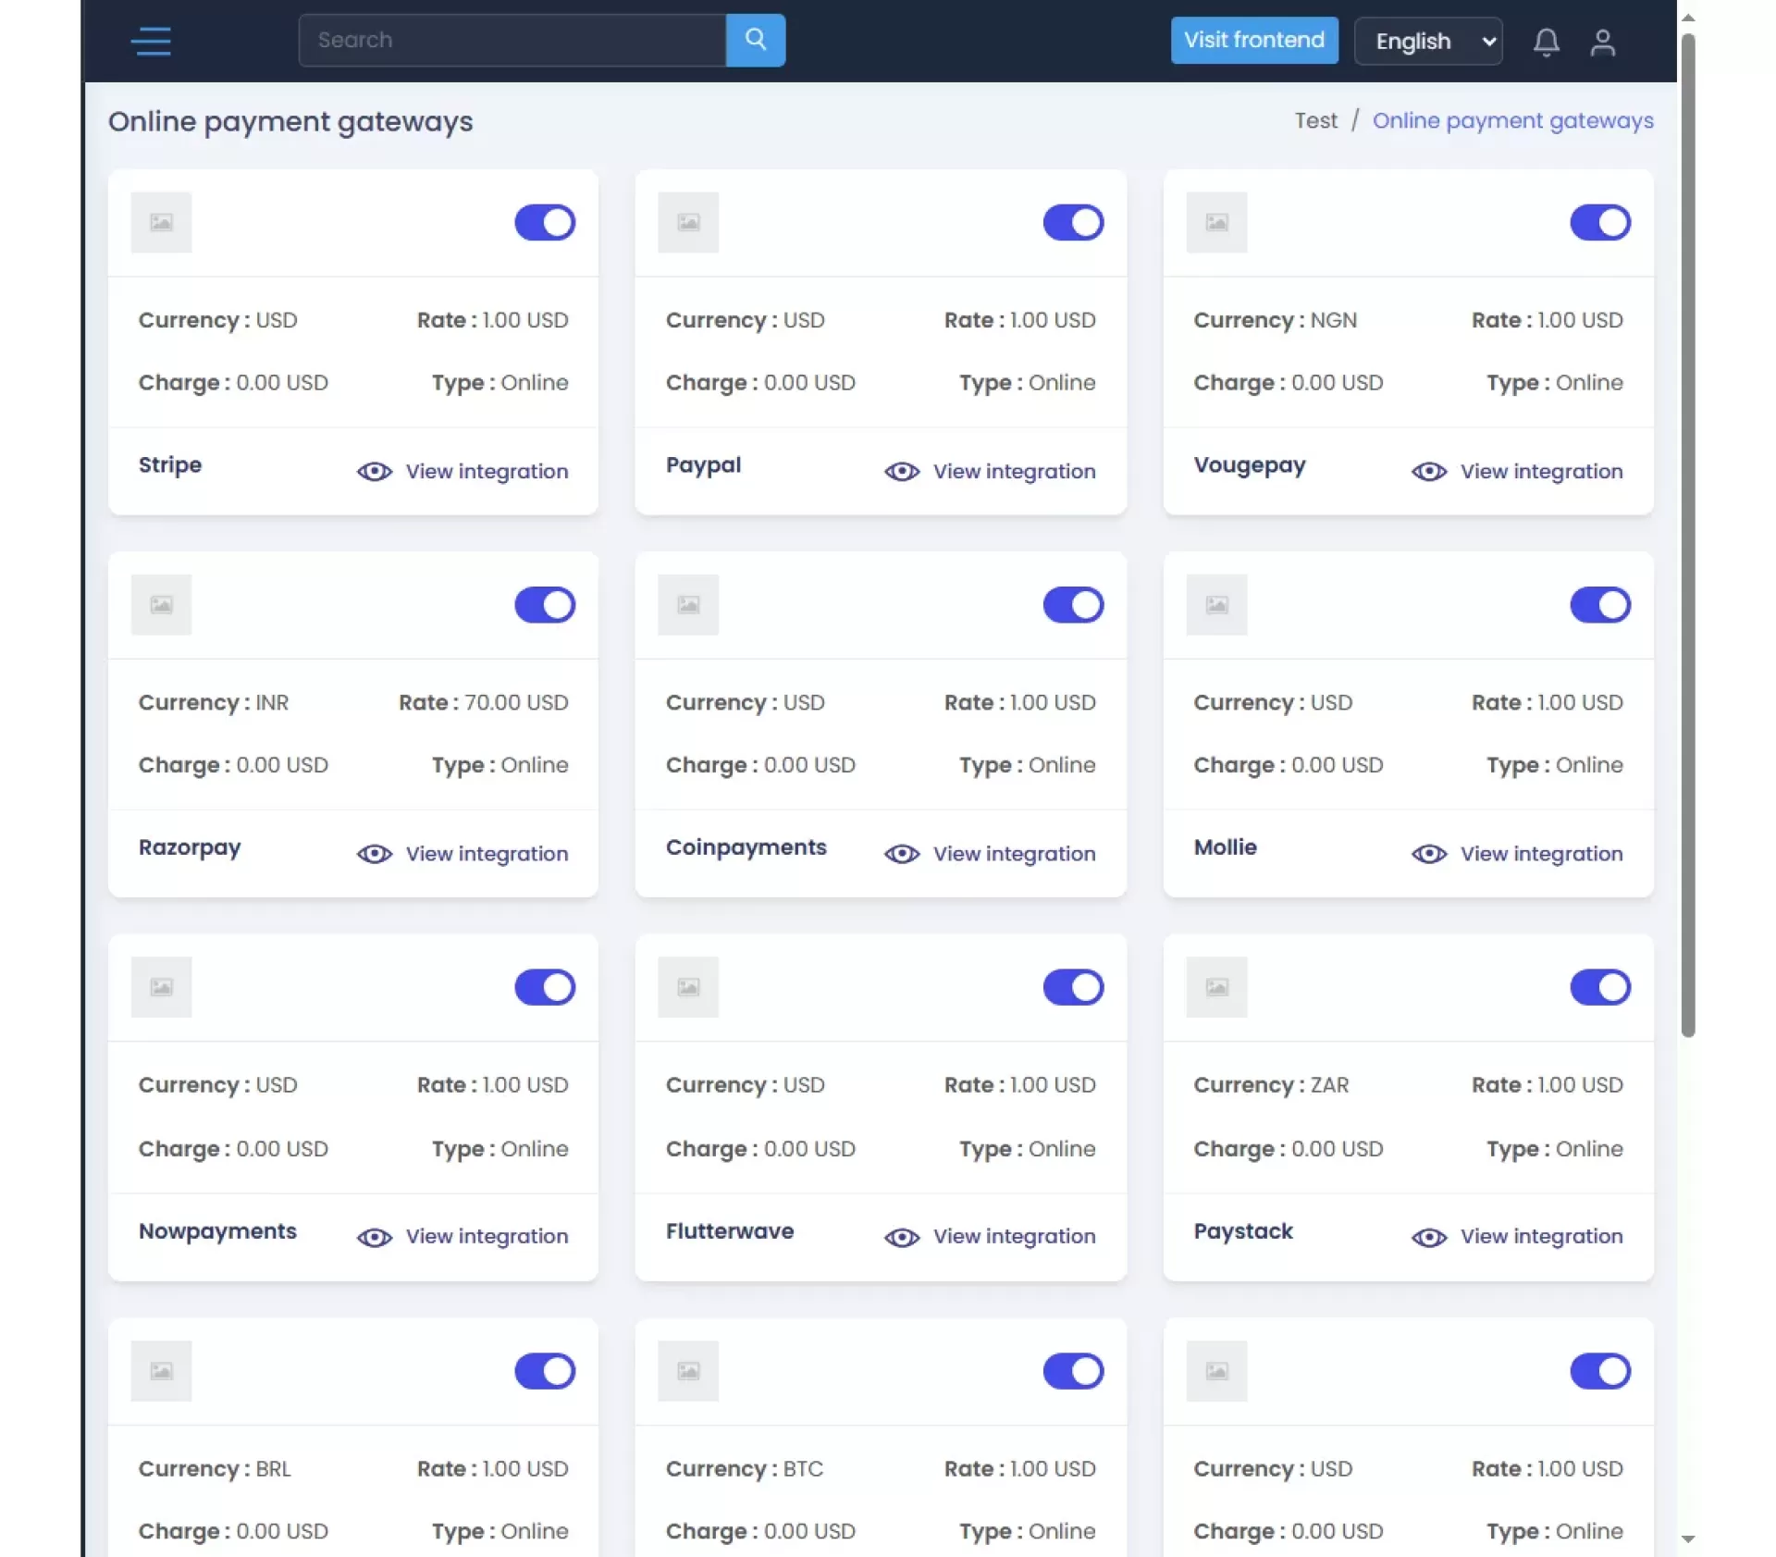Click the Stripe gateway logo placeholder
Screen dimensions: 1776x1557
click(161, 222)
